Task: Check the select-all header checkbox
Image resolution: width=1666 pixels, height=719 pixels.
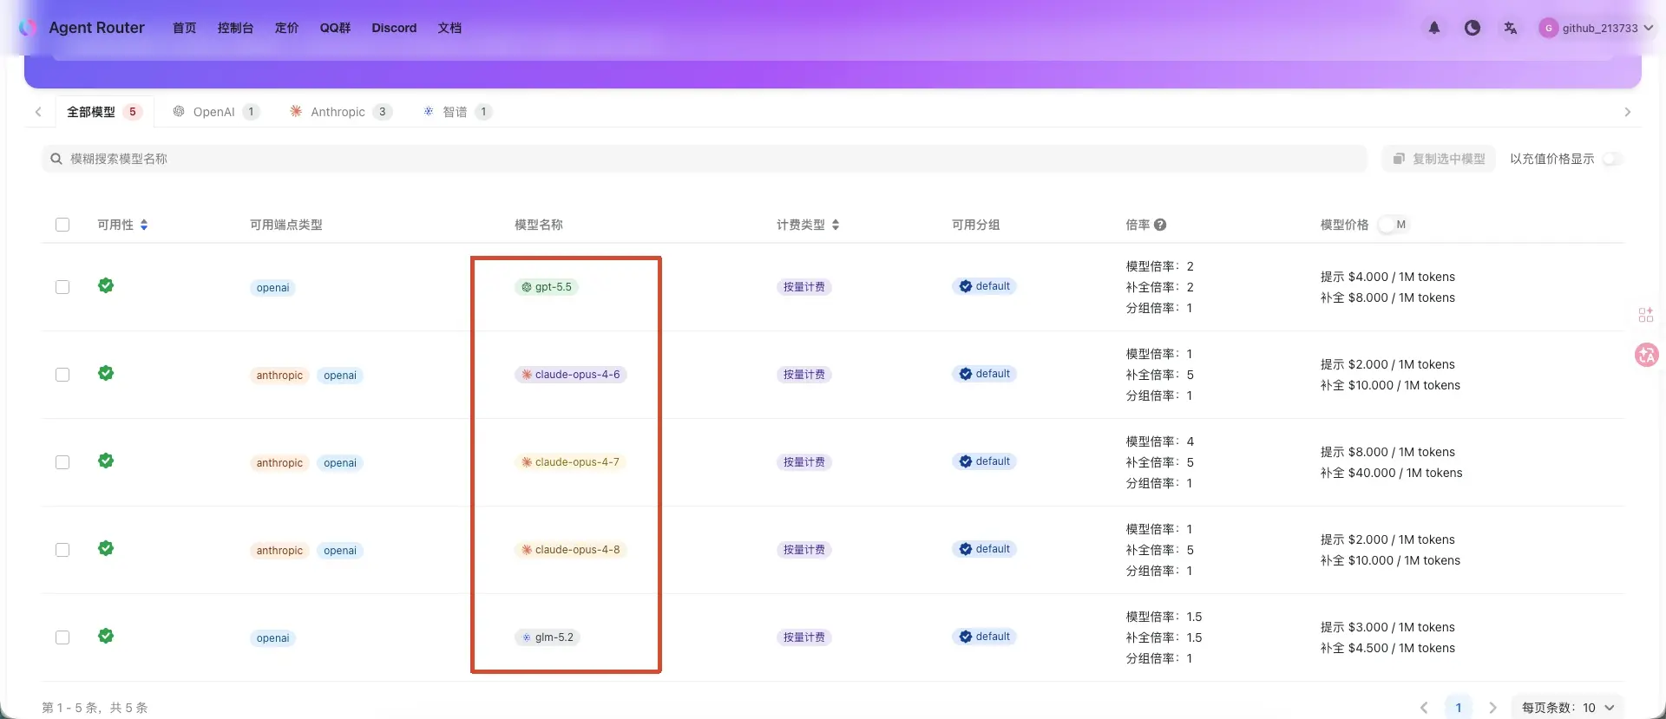Action: tap(62, 225)
